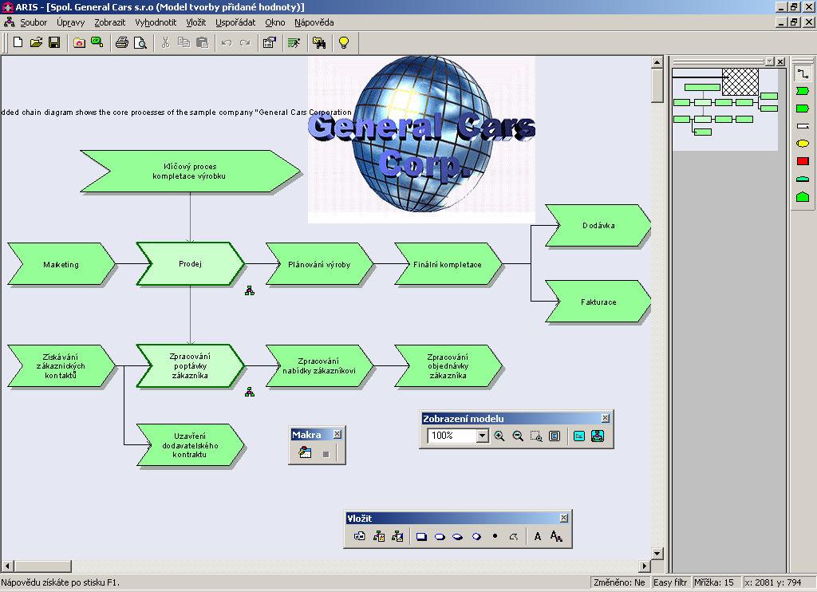817x592 pixels.
Task: Click the Redo arrow icon
Action: (x=245, y=43)
